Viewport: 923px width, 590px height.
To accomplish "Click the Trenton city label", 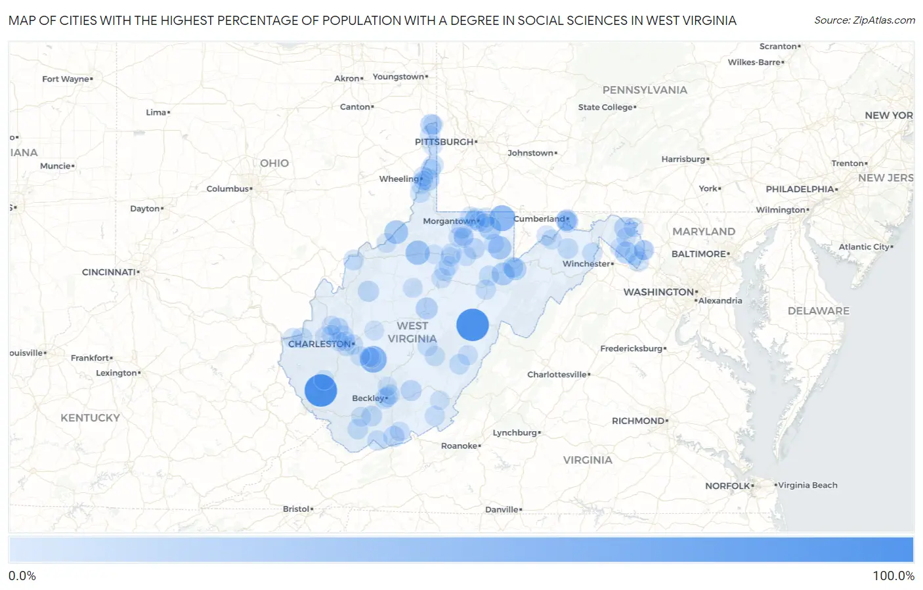I will [848, 164].
